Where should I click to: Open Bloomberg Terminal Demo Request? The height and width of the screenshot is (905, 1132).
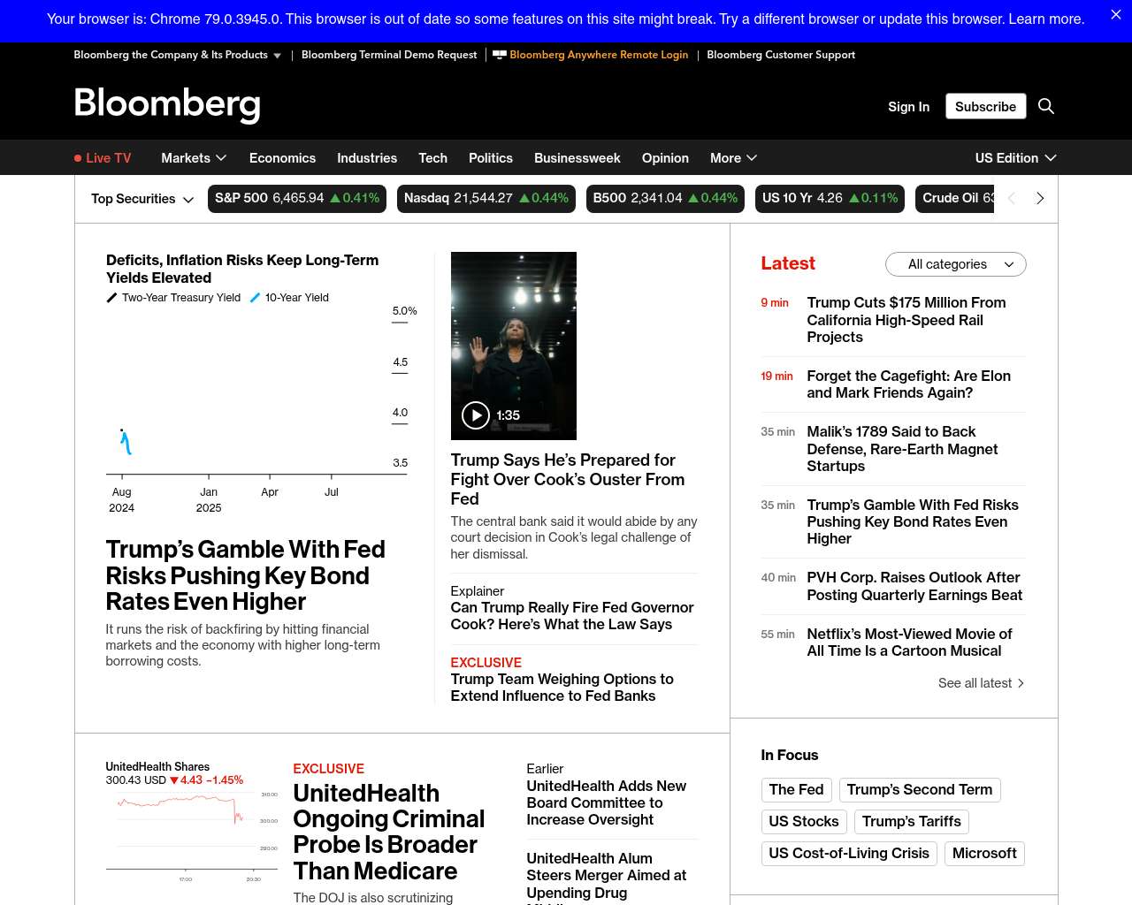click(x=389, y=55)
